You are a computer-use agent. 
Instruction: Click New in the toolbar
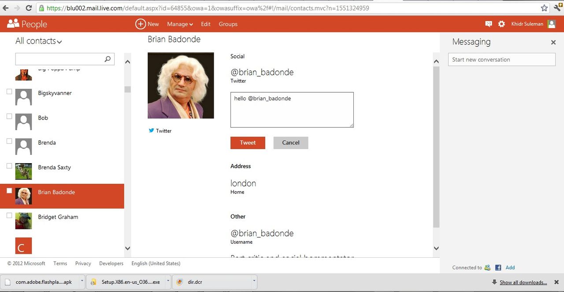[153, 24]
